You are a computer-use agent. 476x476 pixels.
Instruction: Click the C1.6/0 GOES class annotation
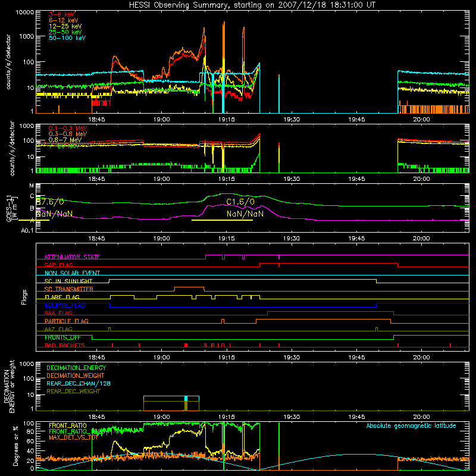click(x=240, y=202)
